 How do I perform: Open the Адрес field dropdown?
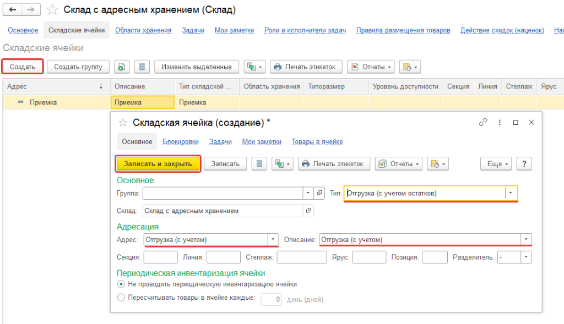pyautogui.click(x=273, y=240)
